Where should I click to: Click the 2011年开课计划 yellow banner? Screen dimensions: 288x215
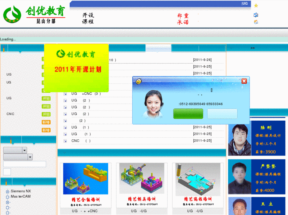tap(76, 68)
